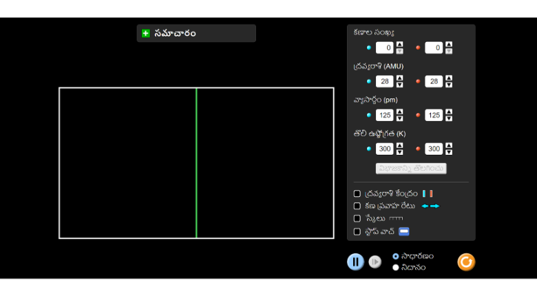Select the సాధారణం normal speed radio button
The height and width of the screenshot is (296, 537).
tap(396, 256)
